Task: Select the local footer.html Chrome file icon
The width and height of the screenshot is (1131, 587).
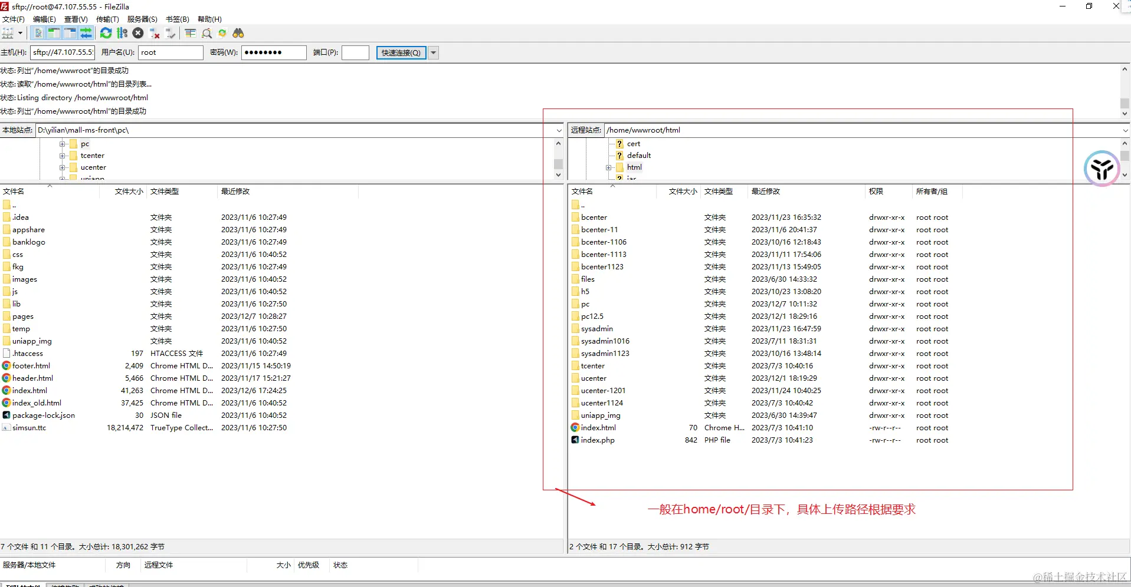Action: click(x=6, y=366)
